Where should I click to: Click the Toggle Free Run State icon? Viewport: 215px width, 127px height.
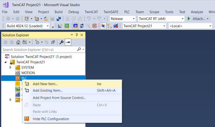pos(95,26)
